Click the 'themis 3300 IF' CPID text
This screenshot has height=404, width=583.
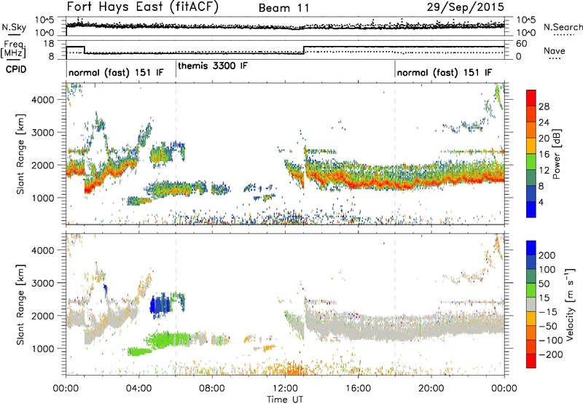213,66
